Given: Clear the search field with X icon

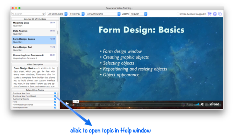Looking at the screenshot, I should (43, 14).
